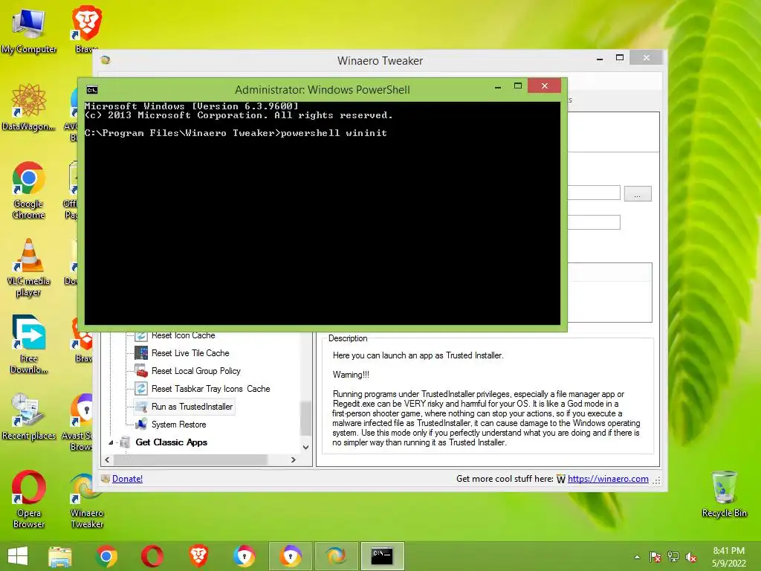Image resolution: width=761 pixels, height=571 pixels.
Task: Open network tray icon
Action: click(673, 557)
